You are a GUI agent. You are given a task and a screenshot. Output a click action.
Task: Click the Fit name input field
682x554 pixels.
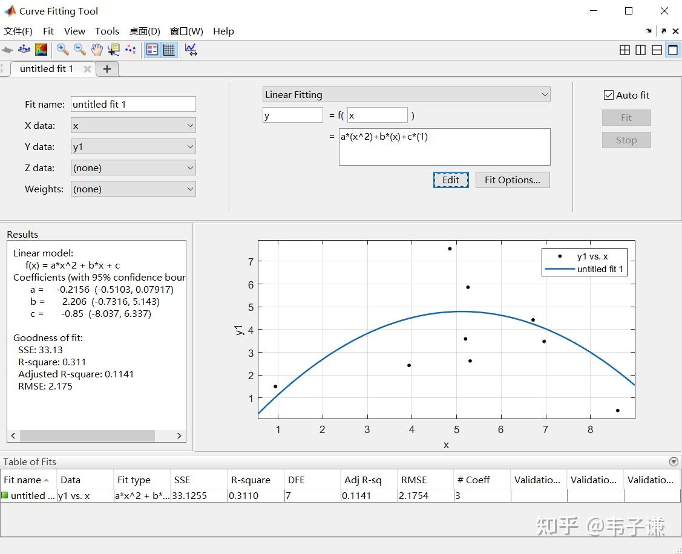pyautogui.click(x=133, y=104)
